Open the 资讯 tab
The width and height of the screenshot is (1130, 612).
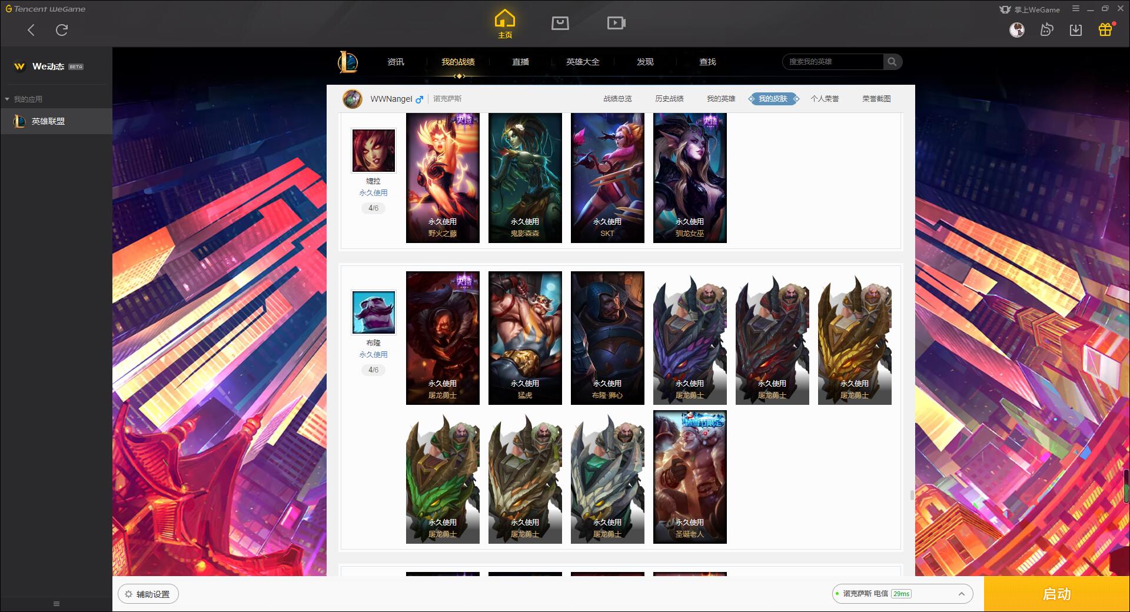tap(395, 62)
